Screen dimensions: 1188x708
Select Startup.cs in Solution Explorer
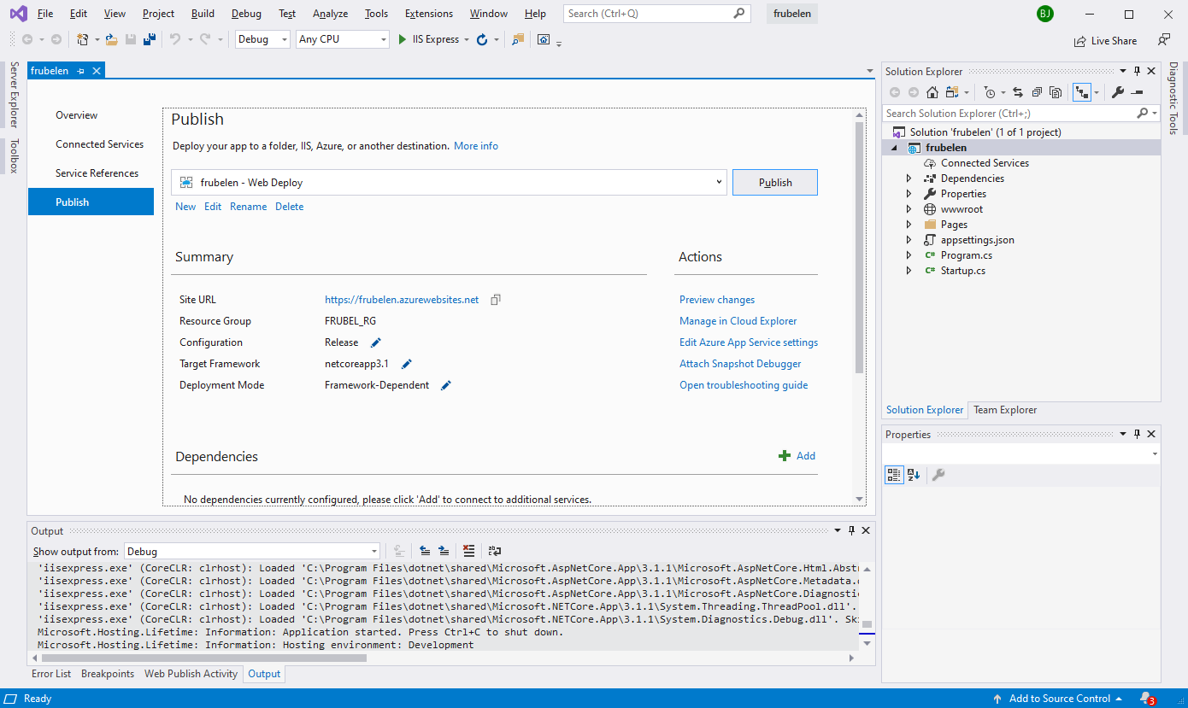point(963,271)
